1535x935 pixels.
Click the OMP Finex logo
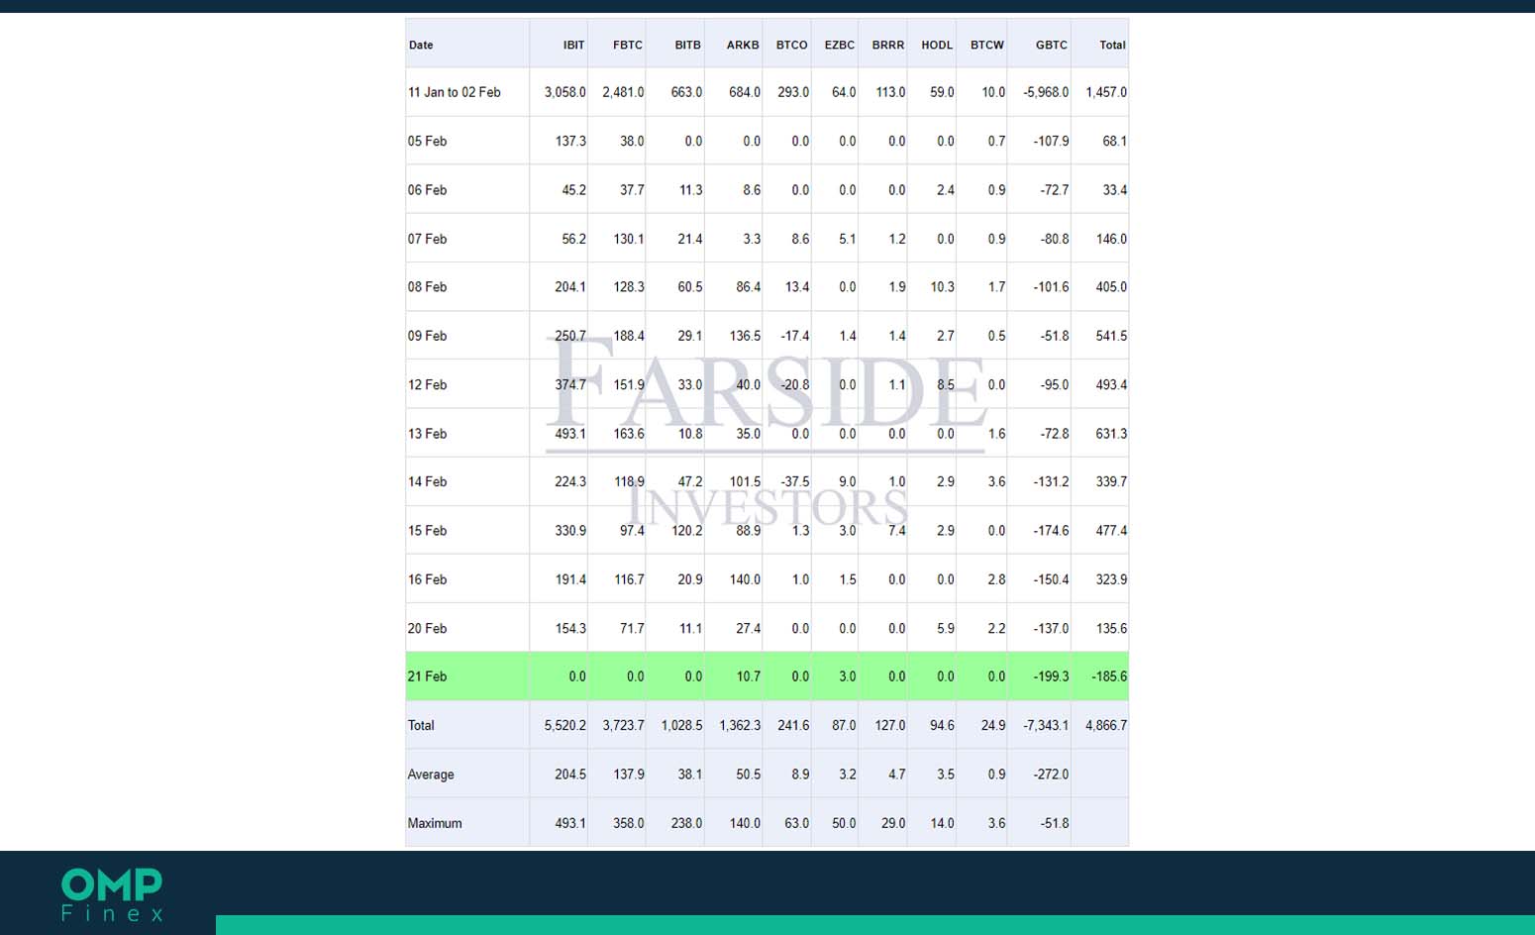click(x=112, y=894)
